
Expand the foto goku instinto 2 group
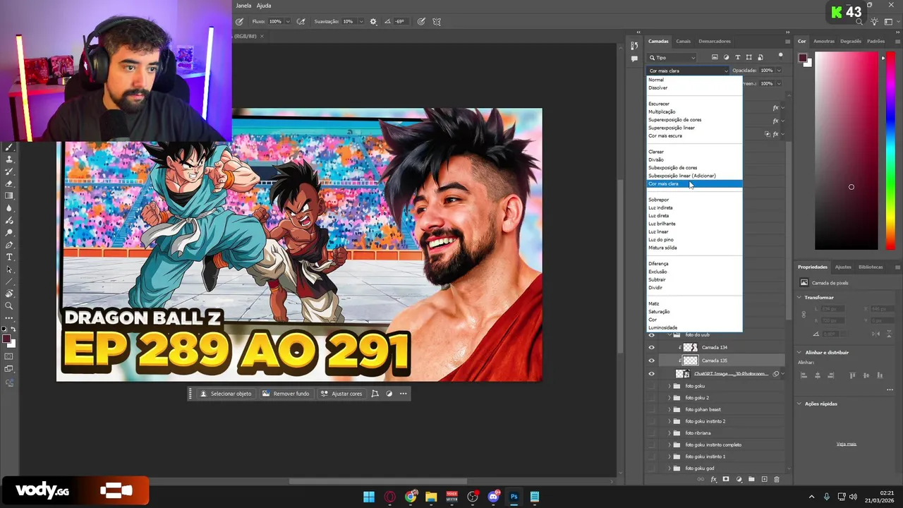click(x=669, y=421)
